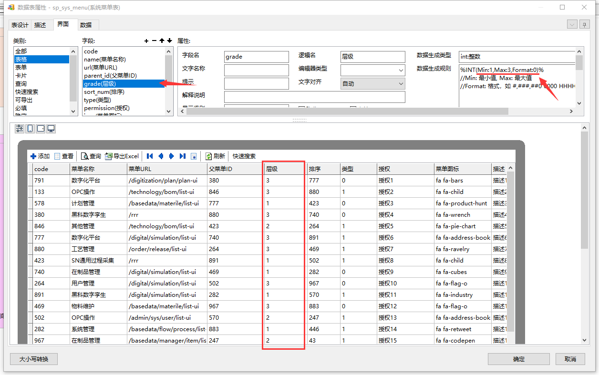The height and width of the screenshot is (375, 599).
Task: Click down arrow of field list scrollbar
Action: [168, 111]
